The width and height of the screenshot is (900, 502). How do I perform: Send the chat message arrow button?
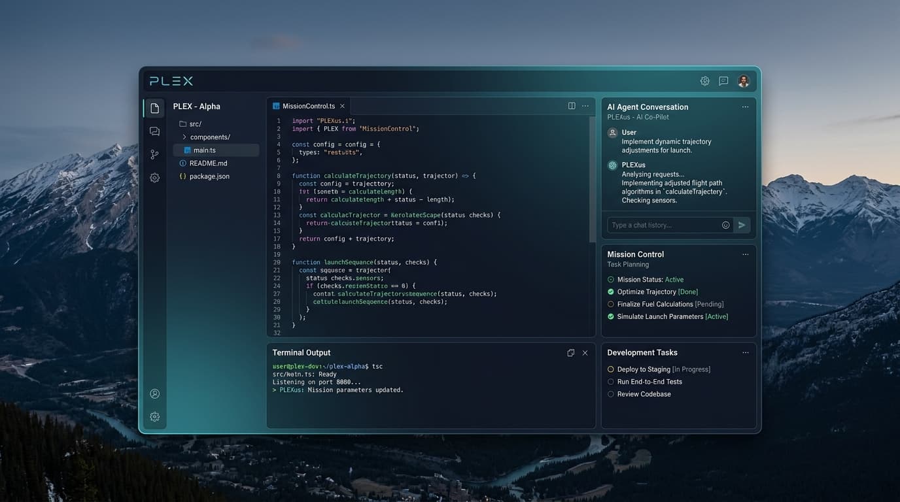tap(742, 225)
